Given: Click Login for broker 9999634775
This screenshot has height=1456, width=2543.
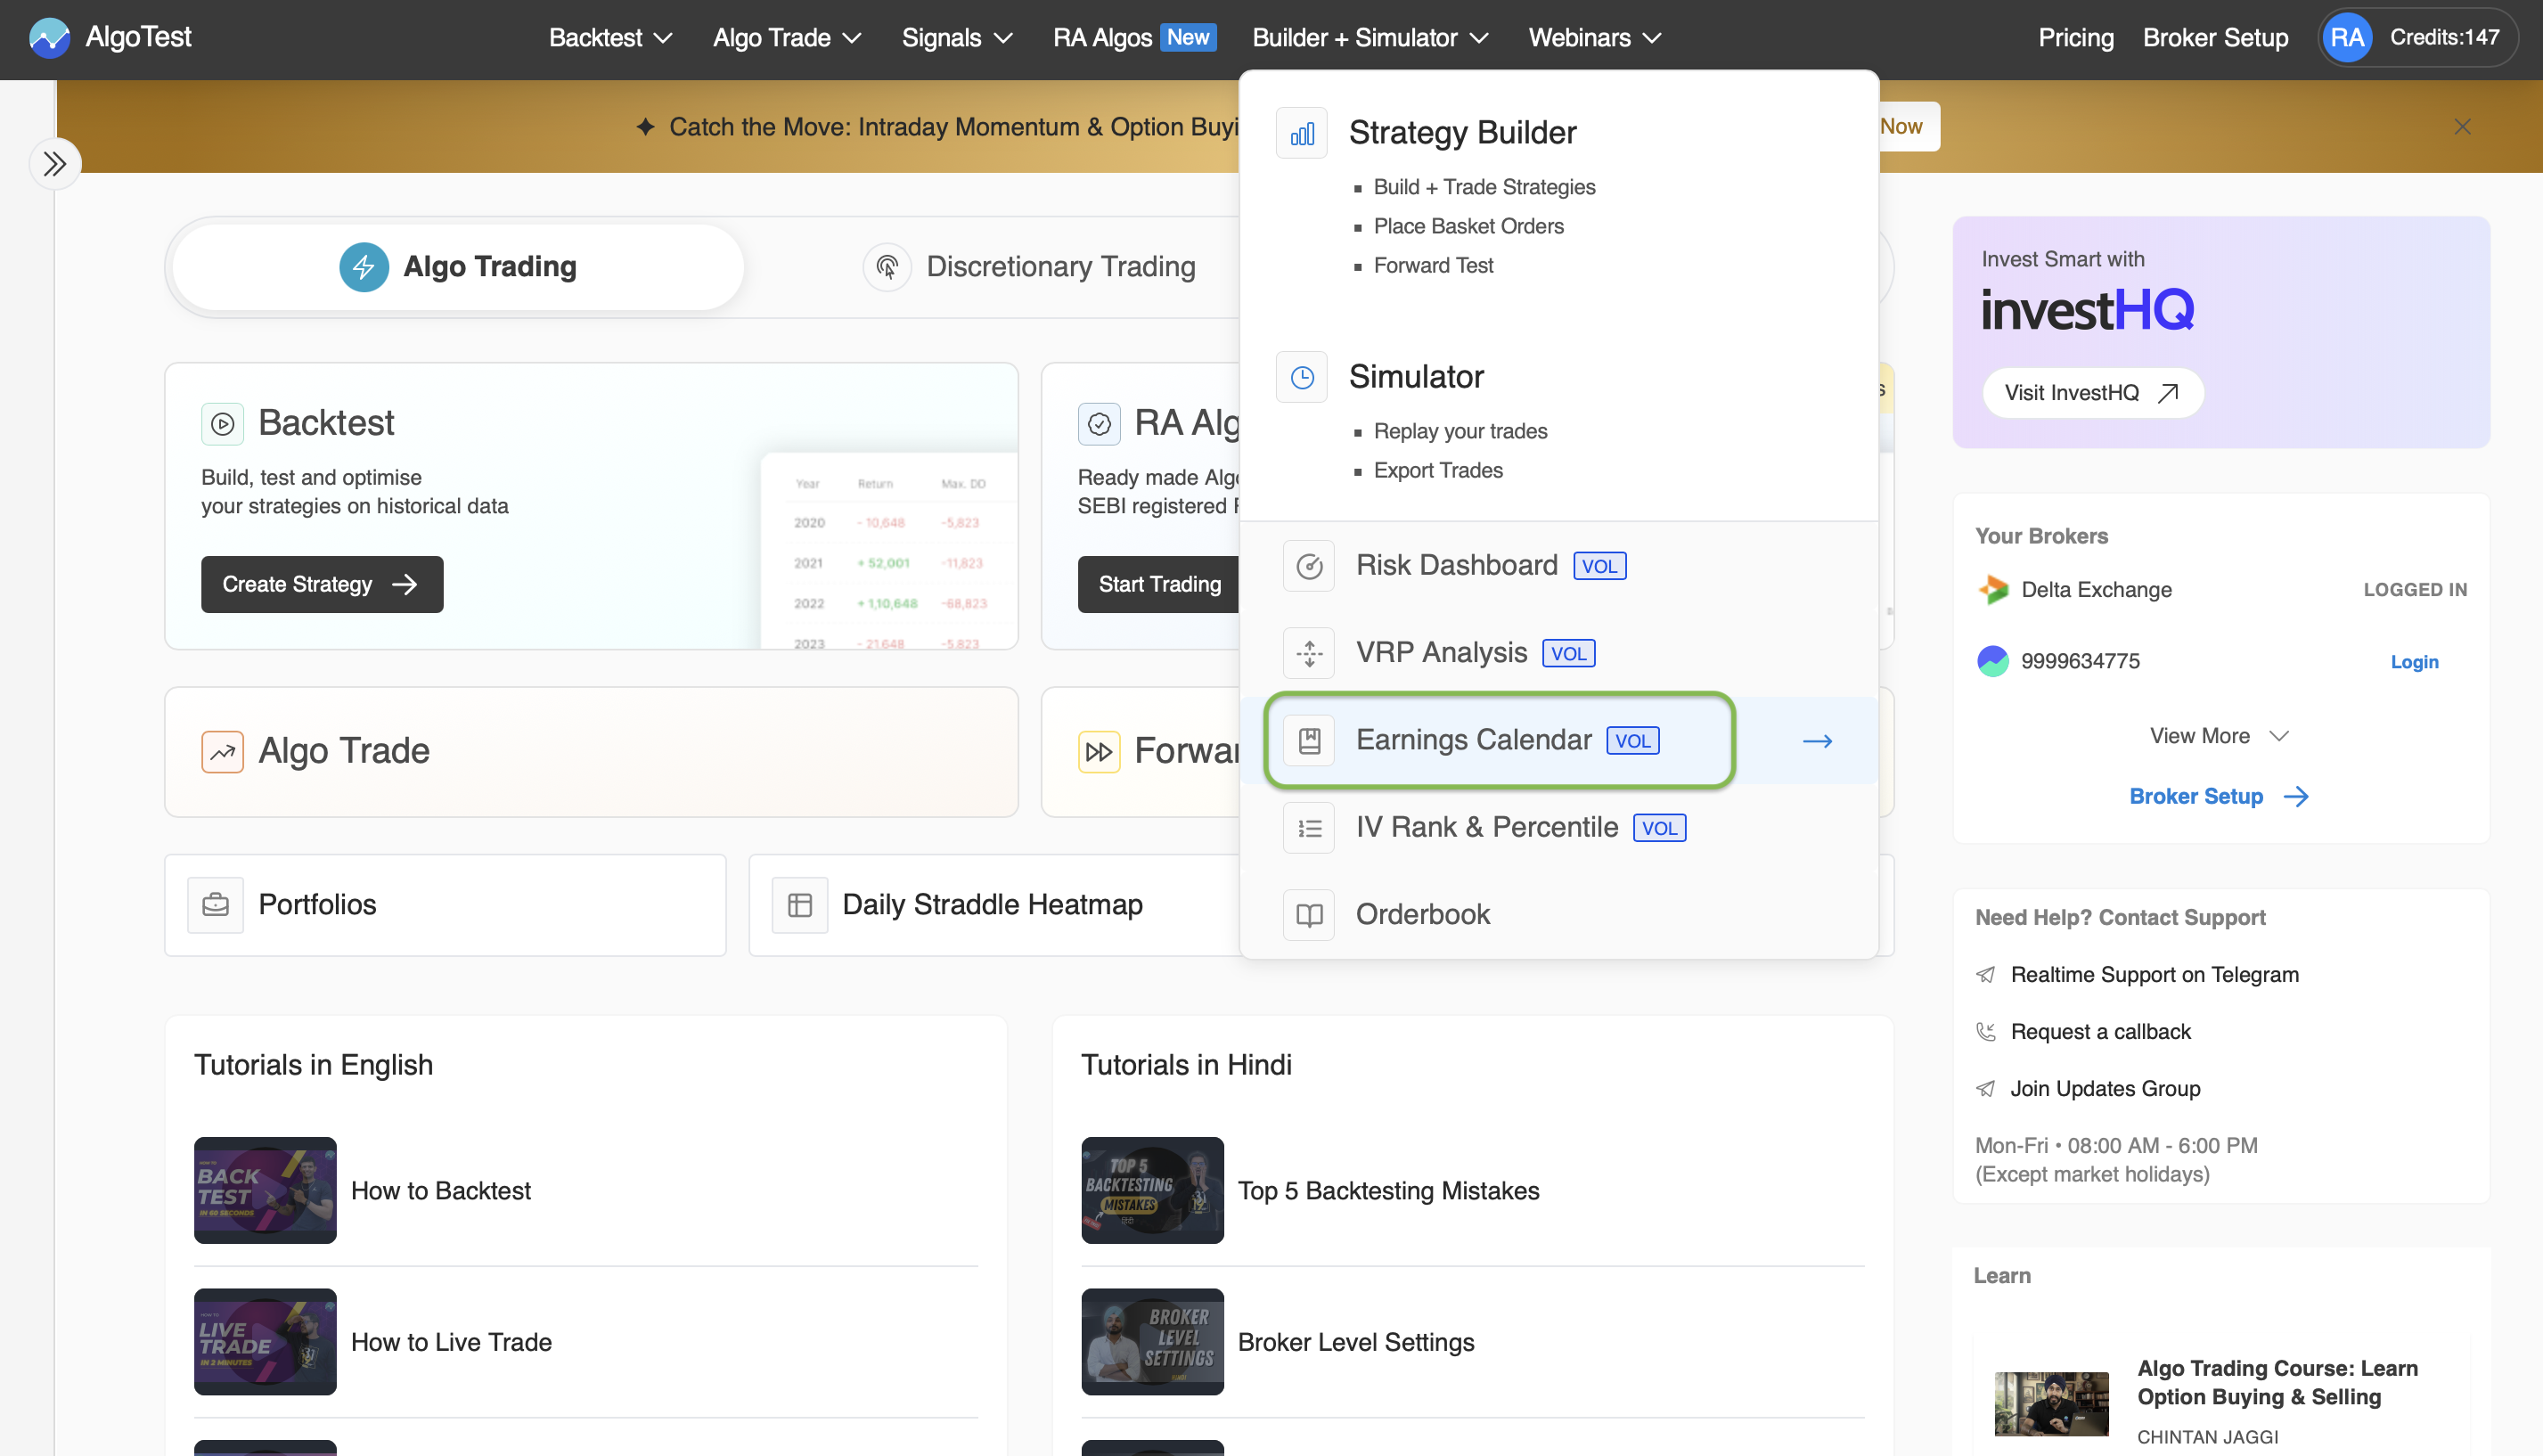Looking at the screenshot, I should [x=2414, y=662].
